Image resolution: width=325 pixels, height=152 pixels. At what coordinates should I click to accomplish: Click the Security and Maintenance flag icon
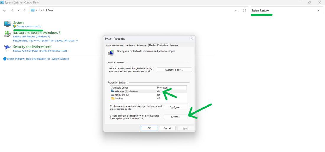[x=7, y=48]
